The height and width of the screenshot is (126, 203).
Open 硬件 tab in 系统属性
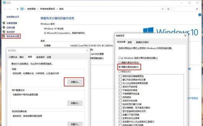(21, 57)
